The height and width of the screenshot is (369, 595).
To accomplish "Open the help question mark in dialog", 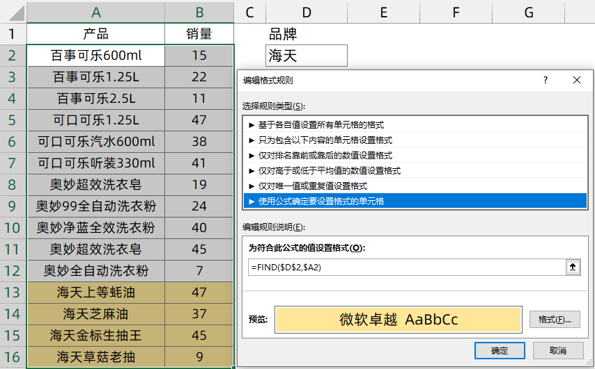I will [x=546, y=80].
